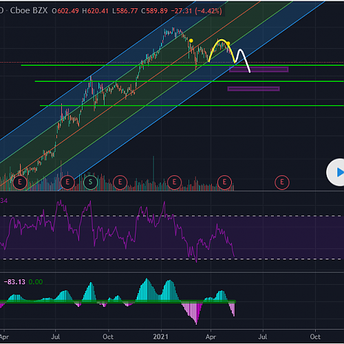The height and width of the screenshot is (344, 344).
Task: Click the earnings E marker below 2021
Action: [174, 182]
